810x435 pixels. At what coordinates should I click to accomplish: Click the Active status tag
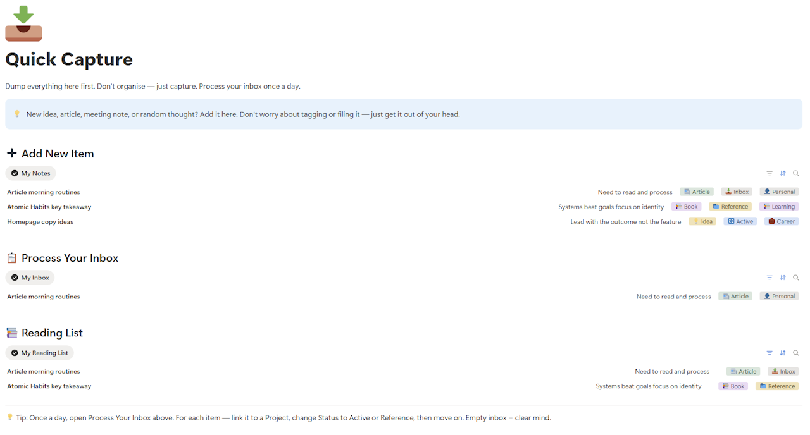click(x=740, y=222)
